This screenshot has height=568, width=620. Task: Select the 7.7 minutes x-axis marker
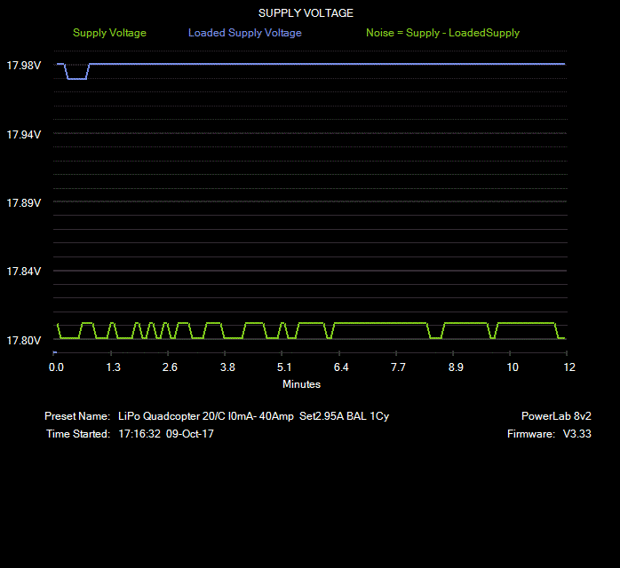click(x=398, y=367)
